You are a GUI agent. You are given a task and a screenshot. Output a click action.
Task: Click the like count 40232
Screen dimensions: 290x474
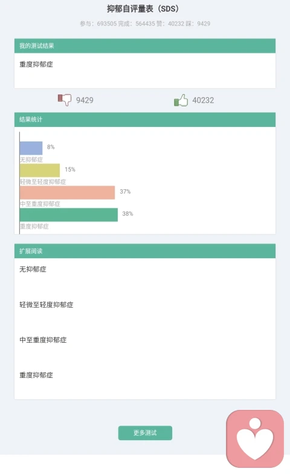click(203, 100)
